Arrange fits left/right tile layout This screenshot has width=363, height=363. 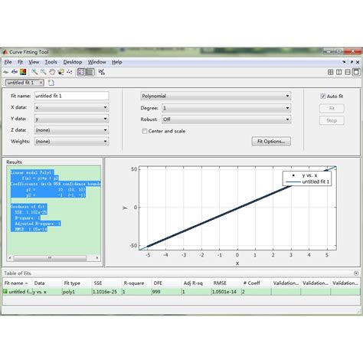338,72
